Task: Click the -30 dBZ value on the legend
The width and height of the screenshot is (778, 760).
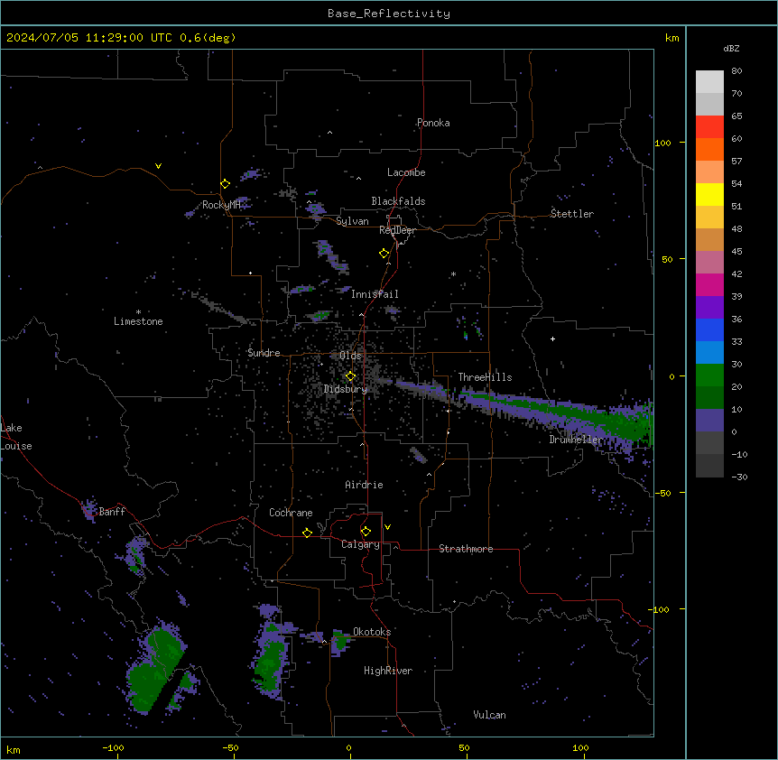Action: (x=739, y=477)
